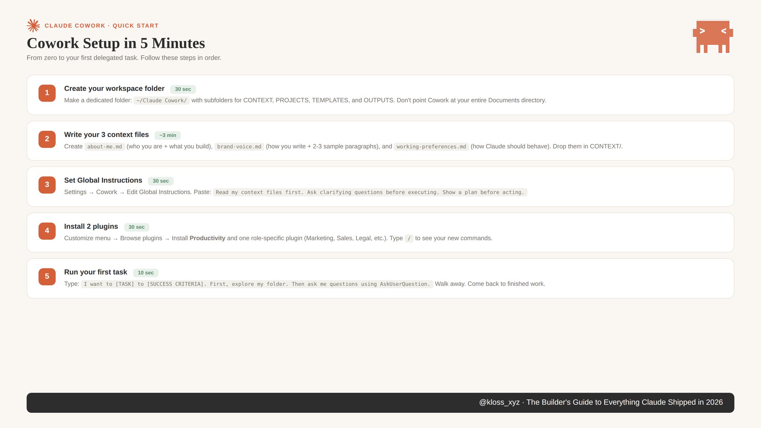Click the "I want to [TASK]" prompt snippet

257,284
